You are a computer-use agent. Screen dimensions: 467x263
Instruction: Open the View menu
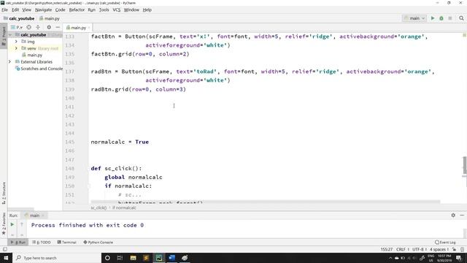coord(26,9)
